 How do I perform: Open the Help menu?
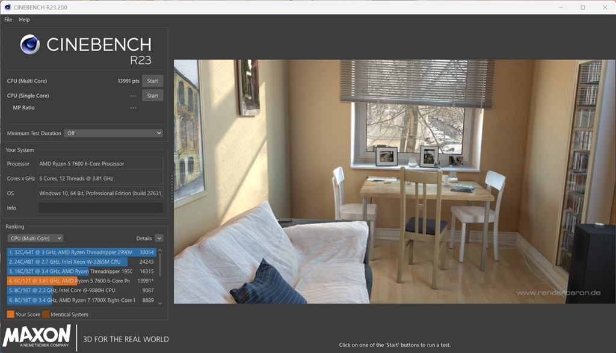click(x=24, y=19)
